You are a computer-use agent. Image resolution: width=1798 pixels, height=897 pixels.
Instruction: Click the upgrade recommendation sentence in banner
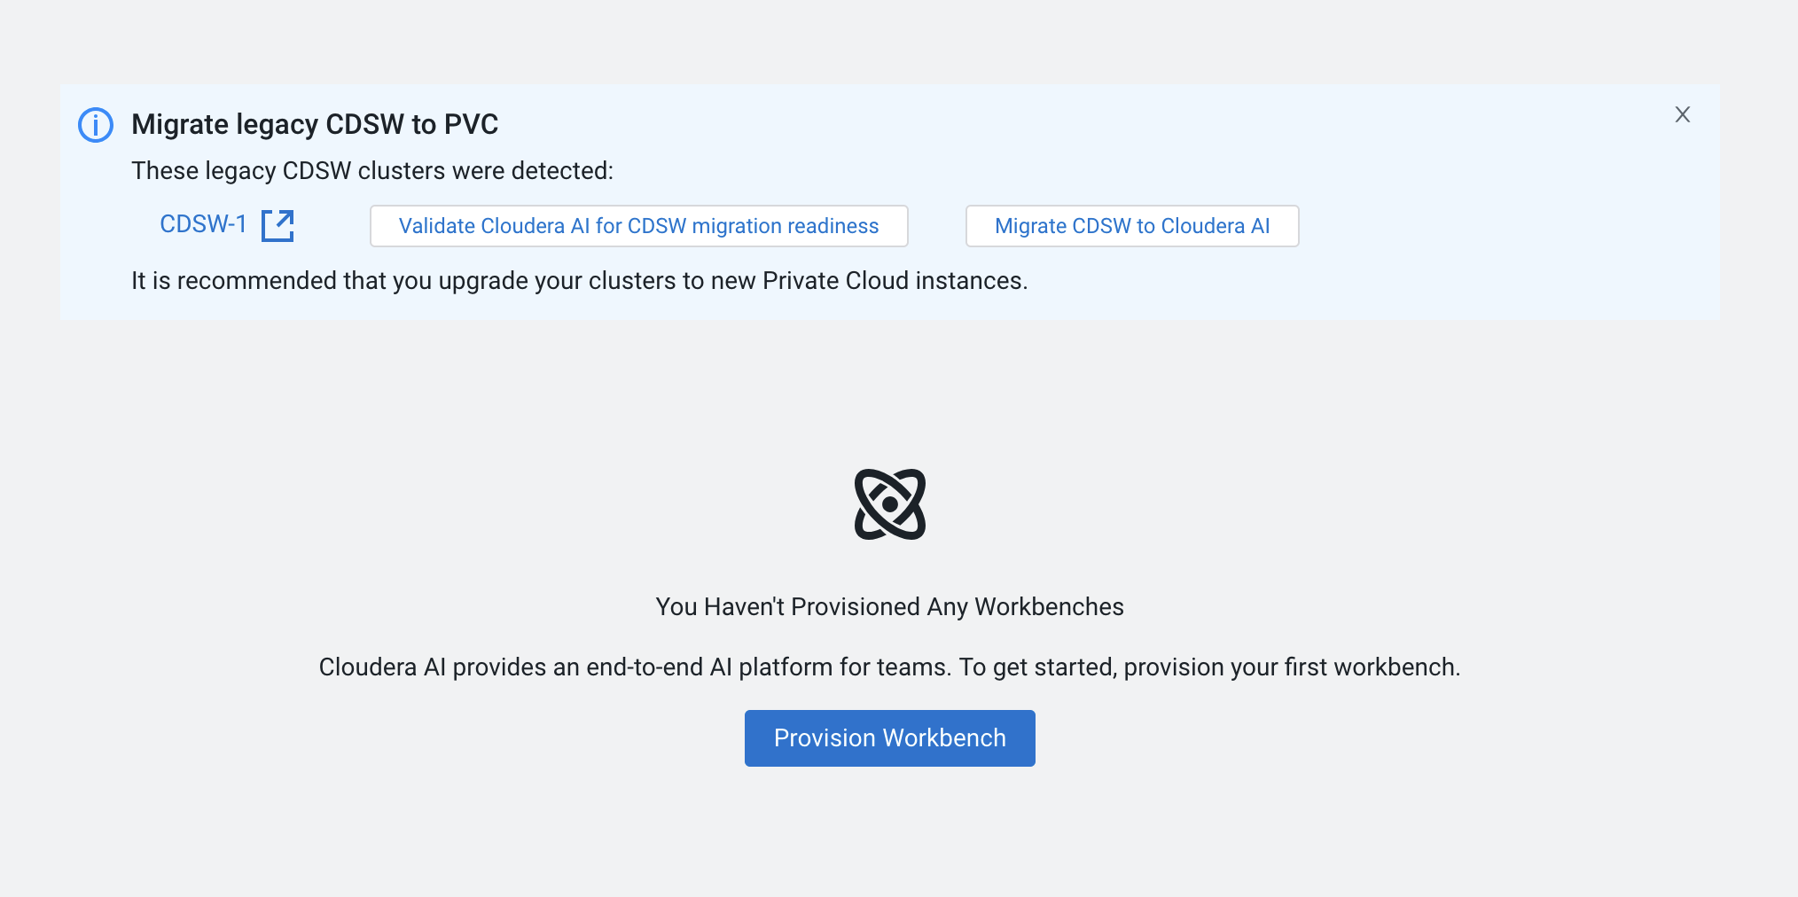pyautogui.click(x=579, y=281)
